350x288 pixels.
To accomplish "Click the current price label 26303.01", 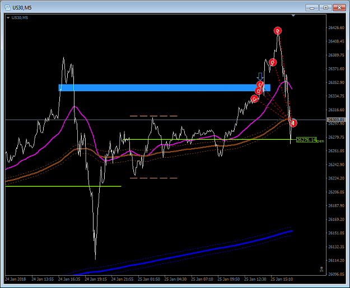I will [x=336, y=120].
